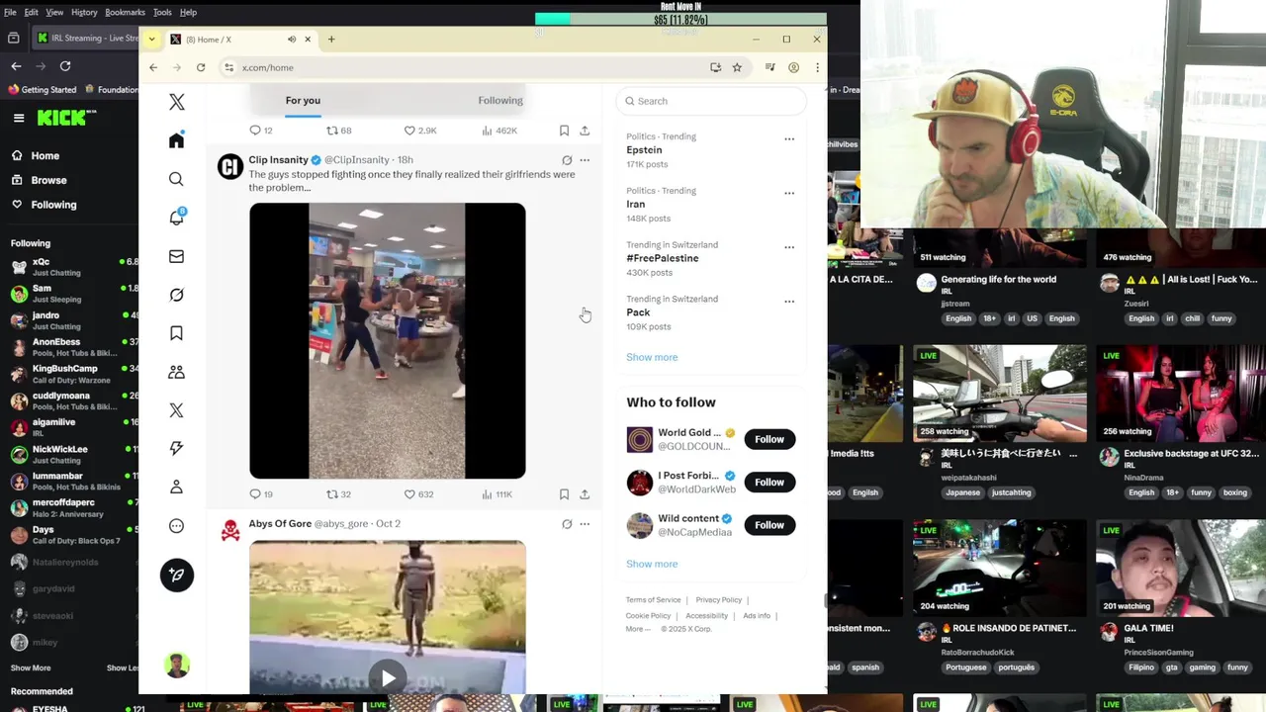Image resolution: width=1266 pixels, height=712 pixels.
Task: Open the Epstein trending topic
Action: [644, 150]
